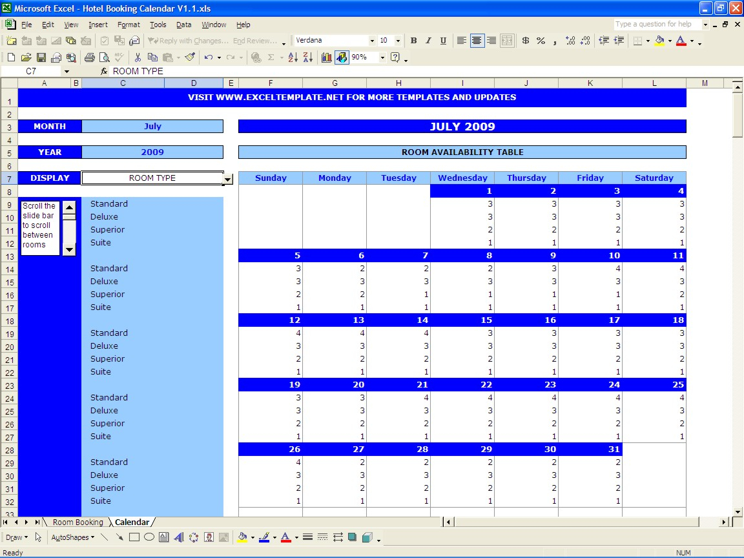Image resolution: width=744 pixels, height=558 pixels.
Task: Open the 90% zoom dropdown
Action: (382, 57)
